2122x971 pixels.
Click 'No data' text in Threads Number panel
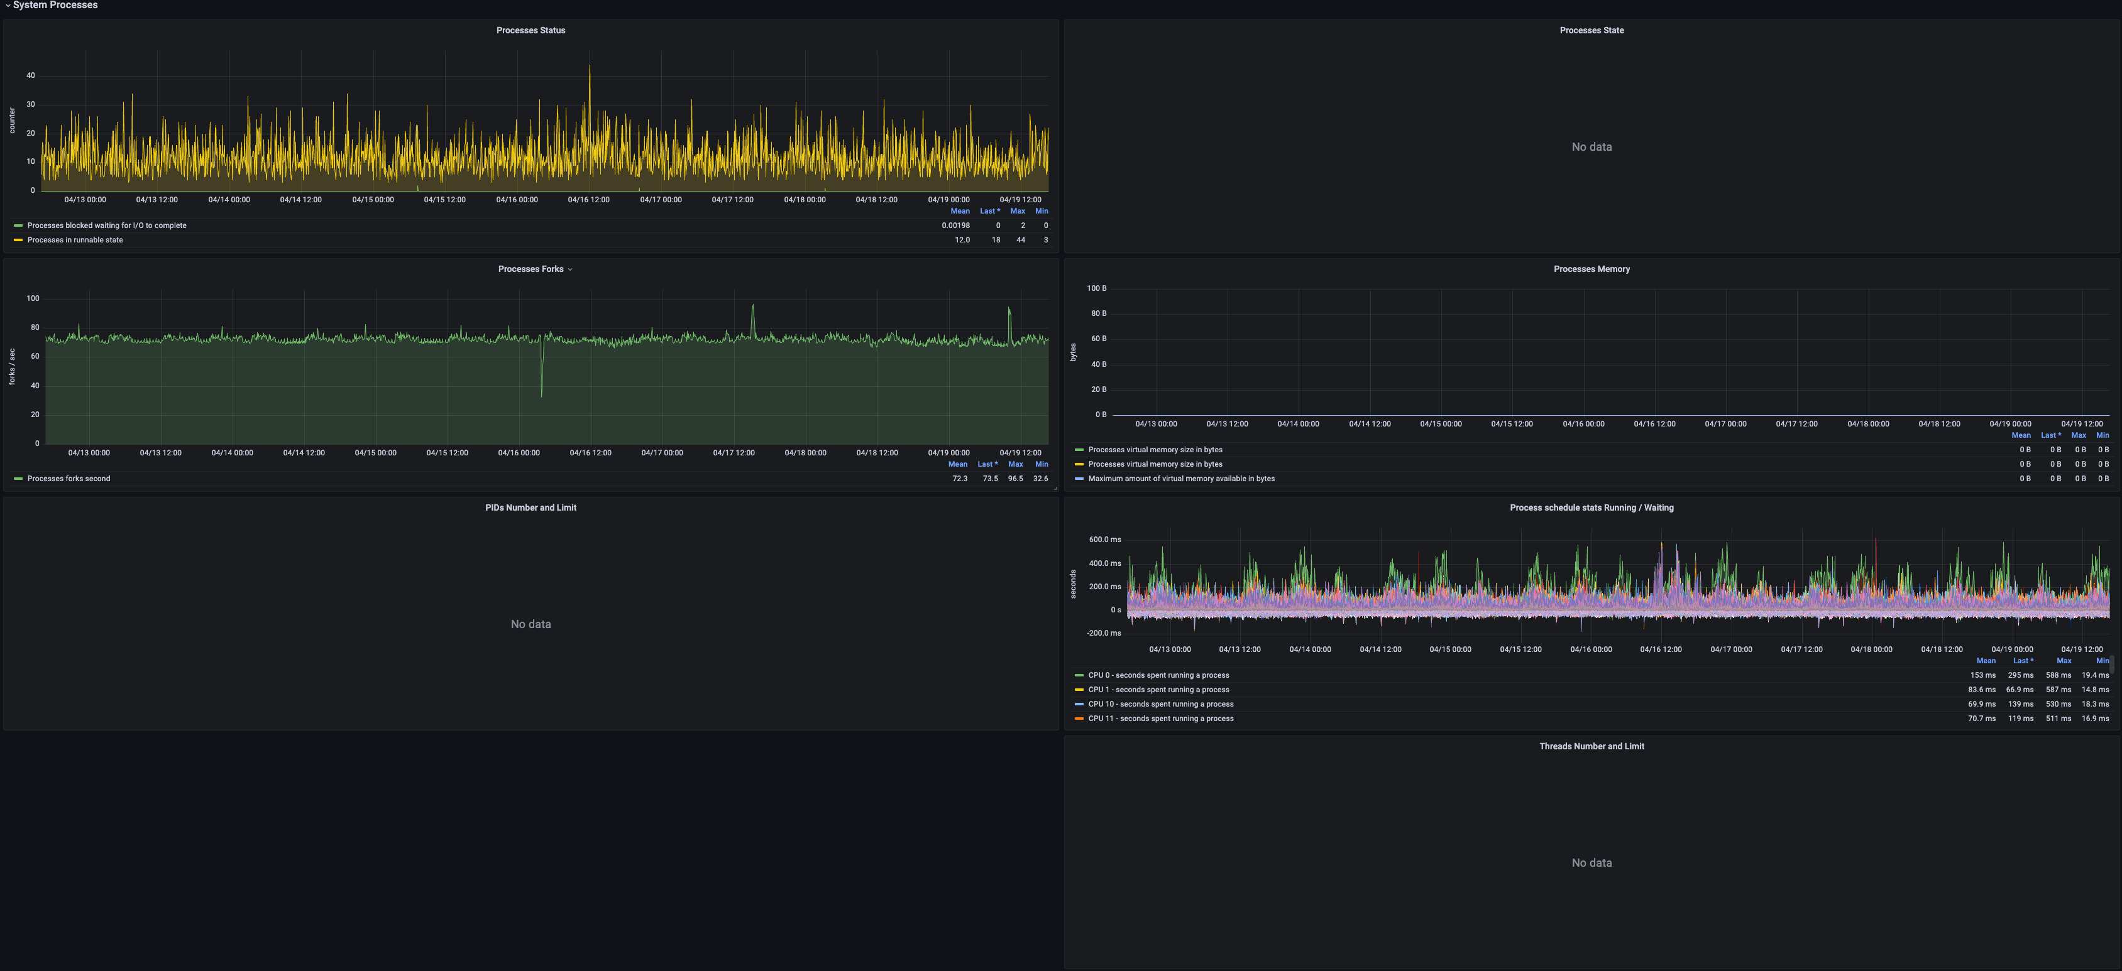pyautogui.click(x=1591, y=863)
